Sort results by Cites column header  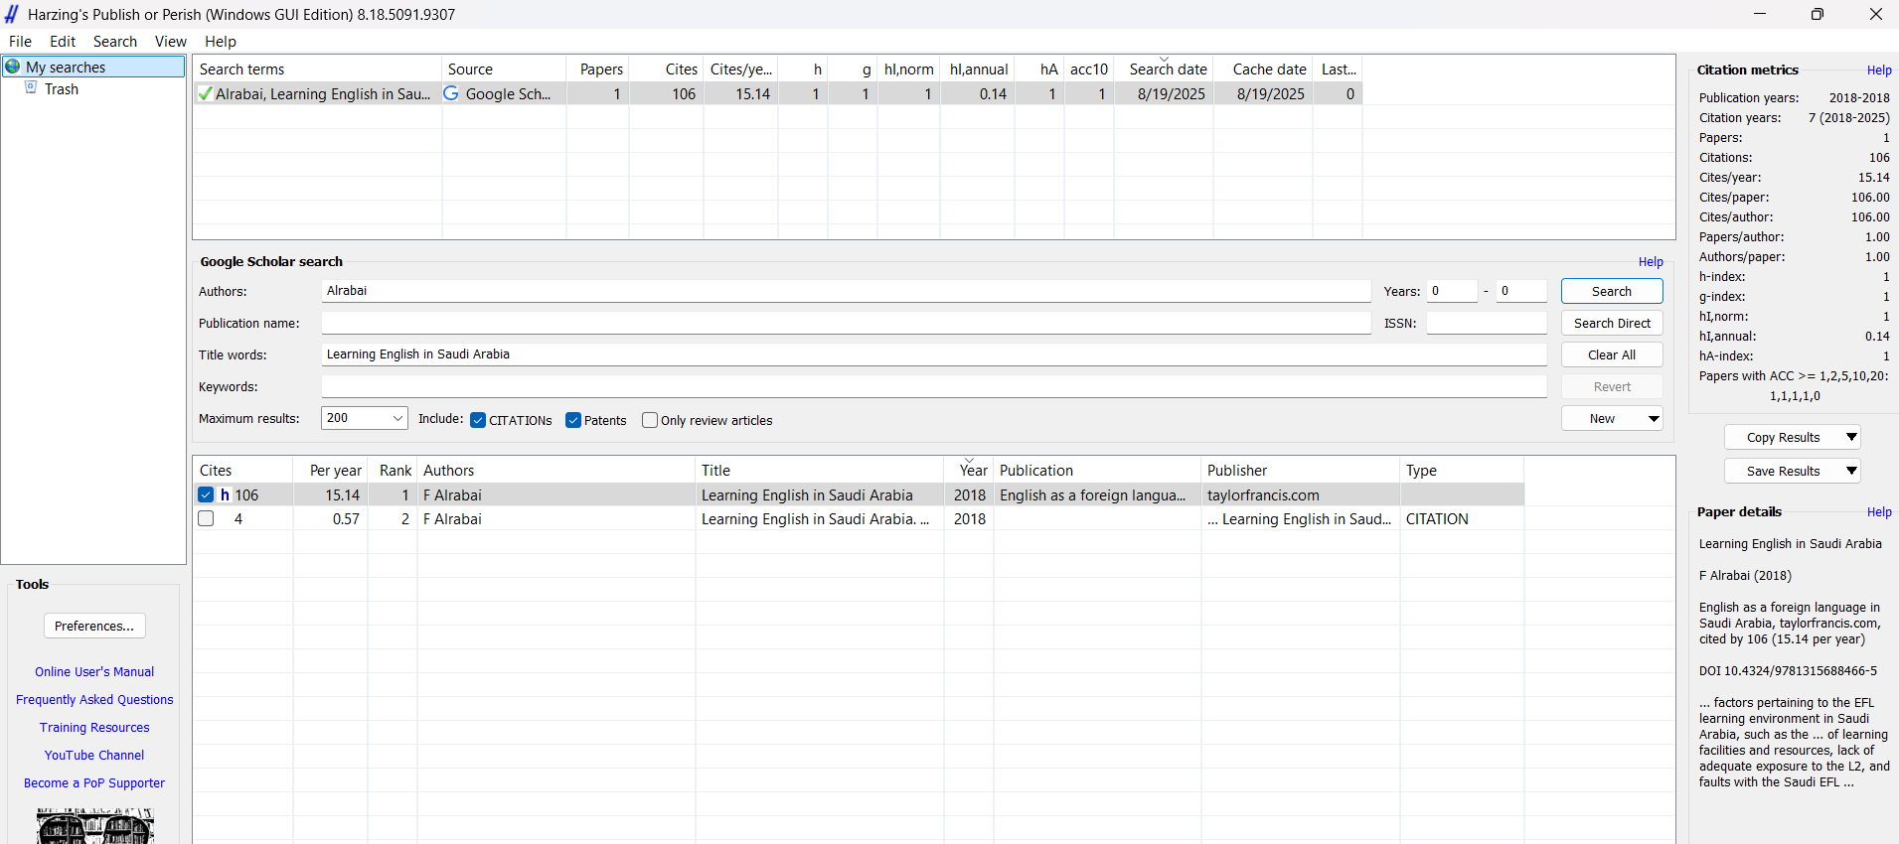click(x=242, y=471)
